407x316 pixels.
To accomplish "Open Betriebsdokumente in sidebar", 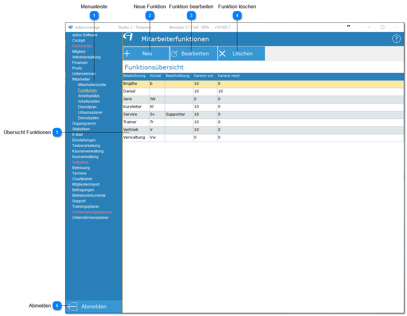I will pos(89,196).
